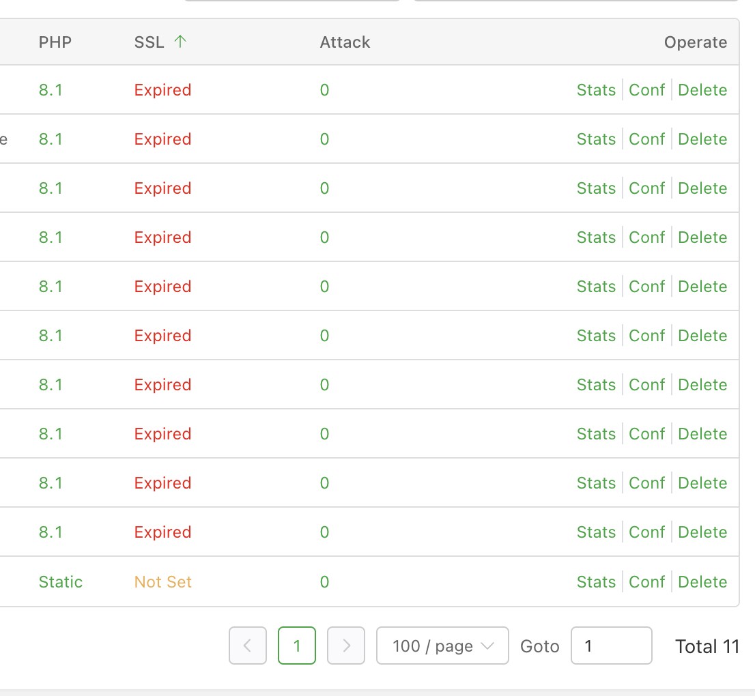The image size is (755, 696).
Task: Open the 100 / page size dropdown
Action: [442, 646]
